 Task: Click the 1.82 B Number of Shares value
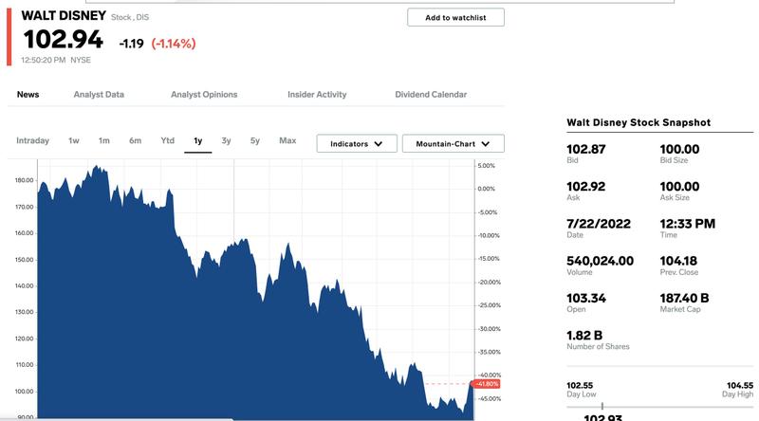coord(584,336)
